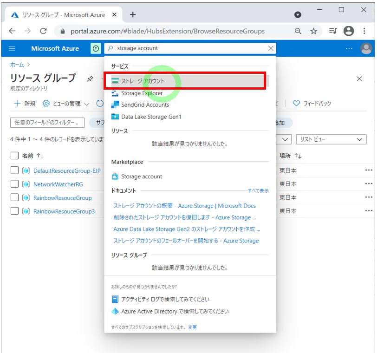Screen dimensions: 377x353
Task: Open more actions for DefaultResourceGroup-EJP row
Action: [369, 170]
